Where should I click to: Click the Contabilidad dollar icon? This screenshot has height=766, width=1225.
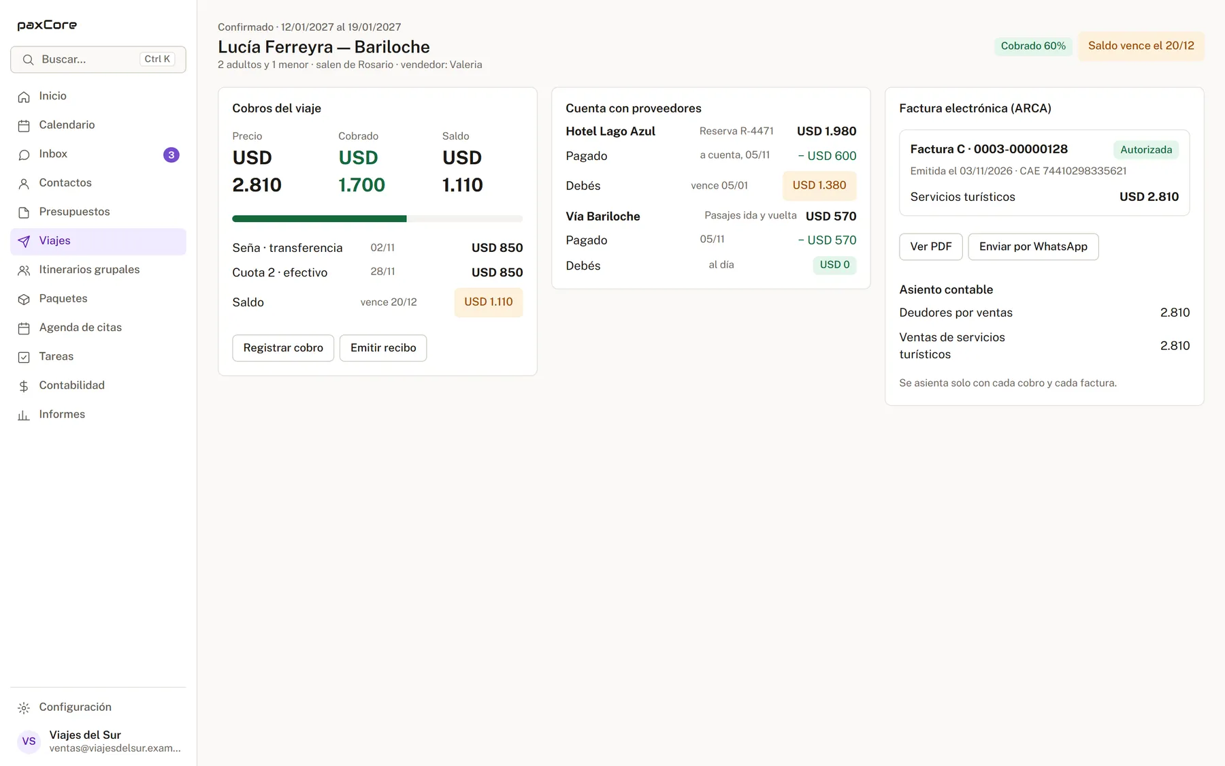click(x=24, y=386)
